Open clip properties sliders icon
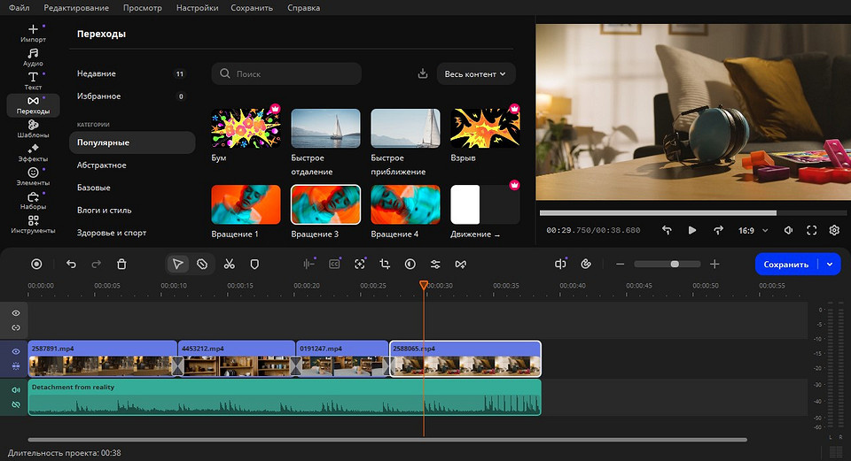This screenshot has width=851, height=461. click(x=435, y=264)
